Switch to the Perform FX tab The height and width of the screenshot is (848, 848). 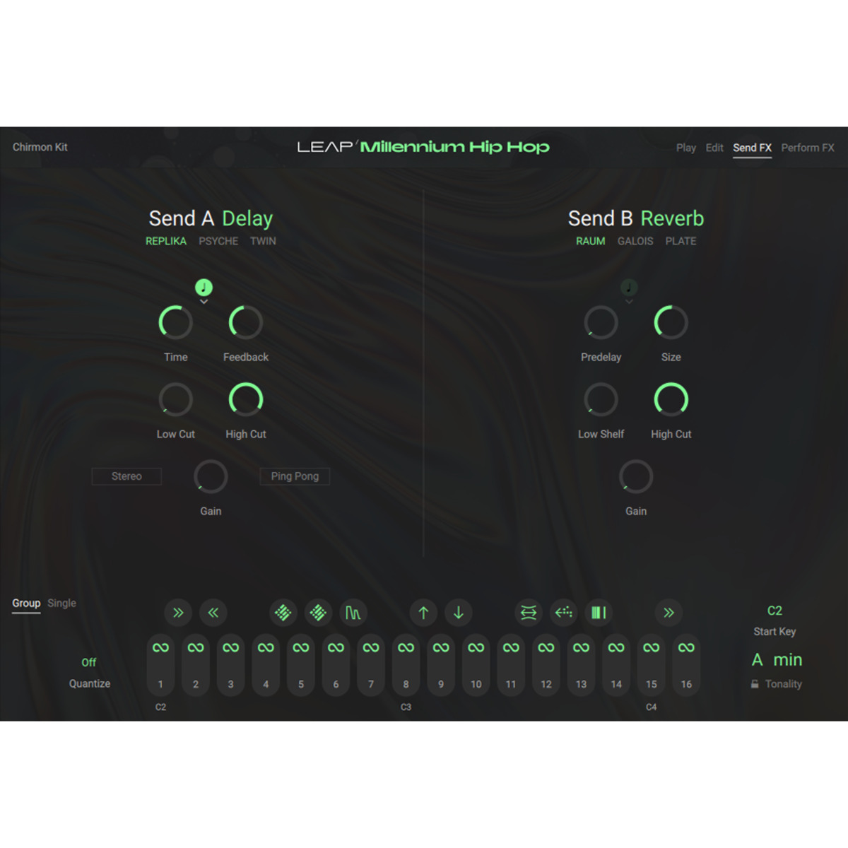807,148
